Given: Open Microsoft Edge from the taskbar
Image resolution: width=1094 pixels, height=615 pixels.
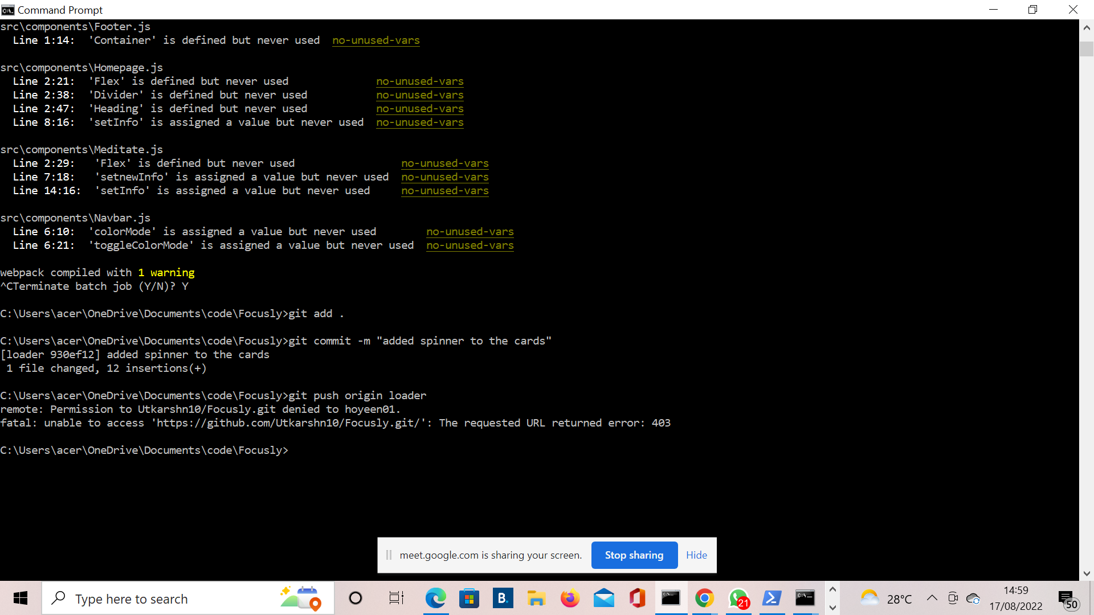Looking at the screenshot, I should (x=436, y=598).
